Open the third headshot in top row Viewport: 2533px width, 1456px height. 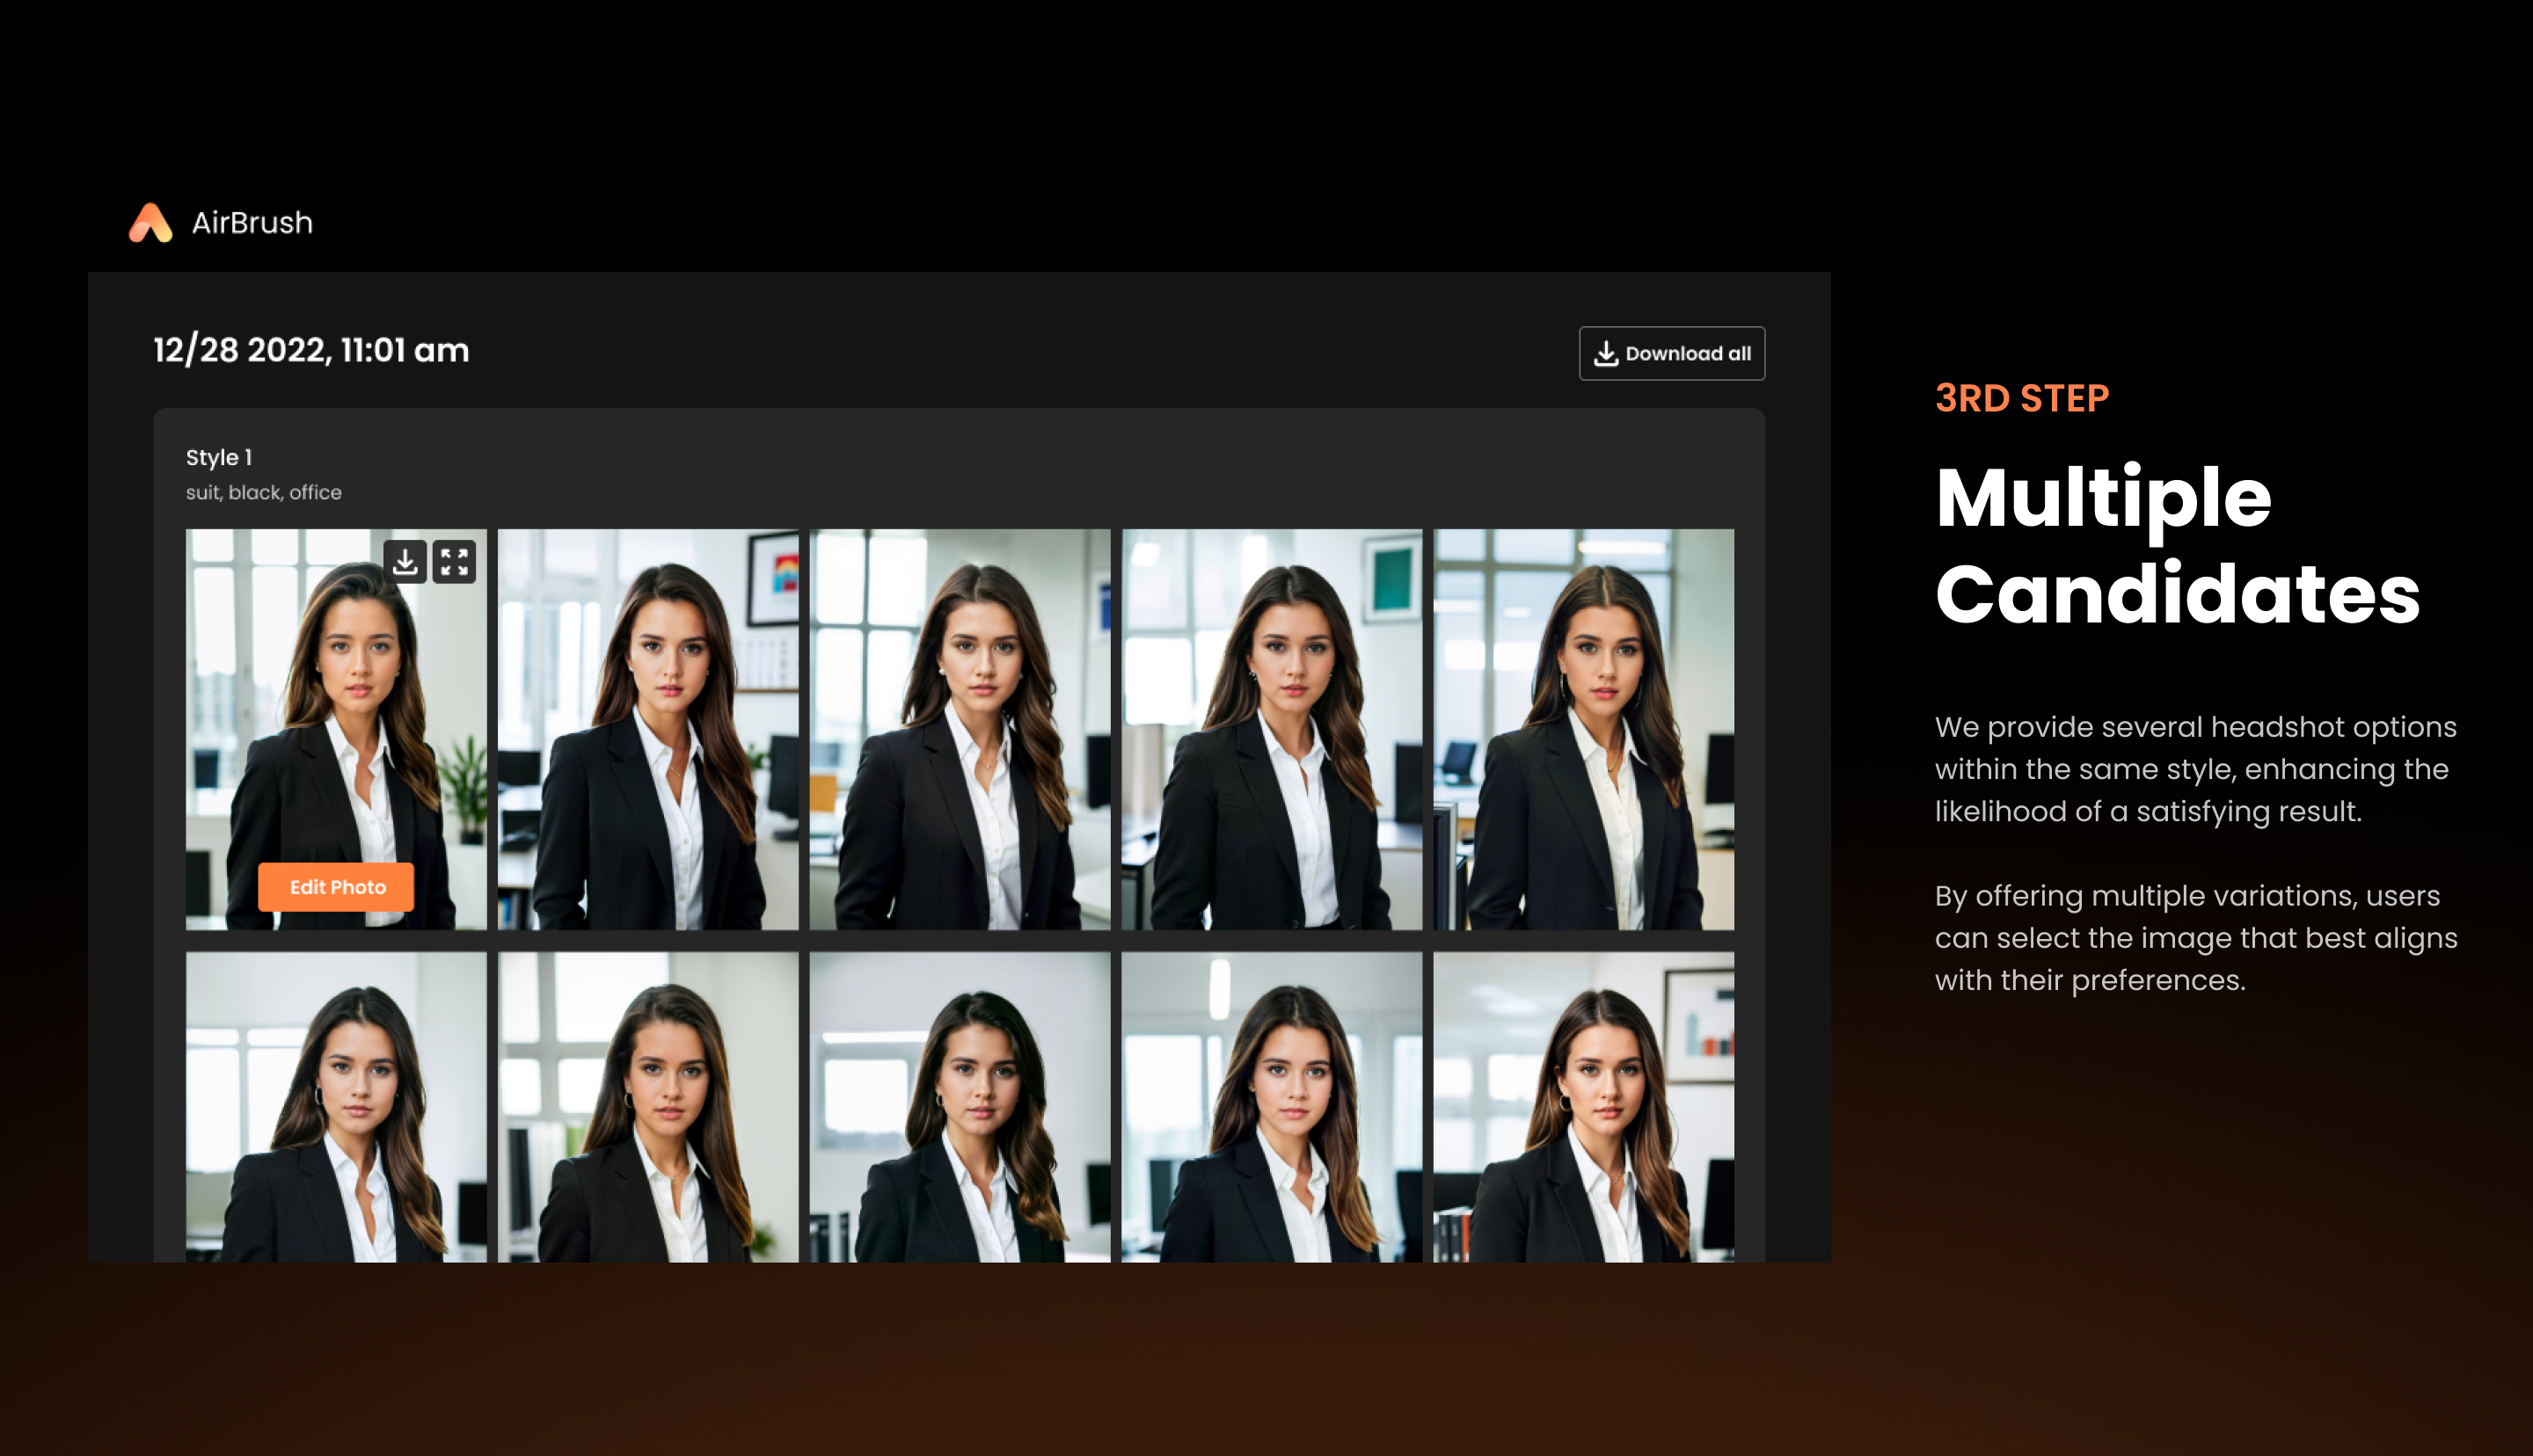960,729
